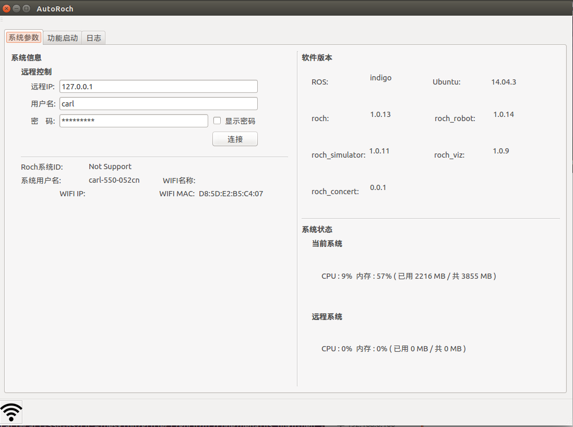Click the system username carl-550-052cn

114,180
